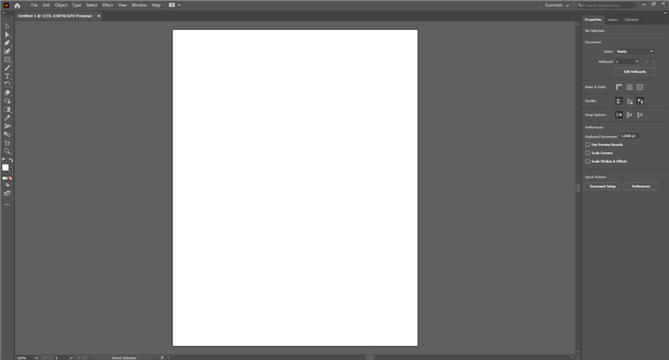Image resolution: width=669 pixels, height=360 pixels.
Task: Click the Document Setup button
Action: pos(602,186)
